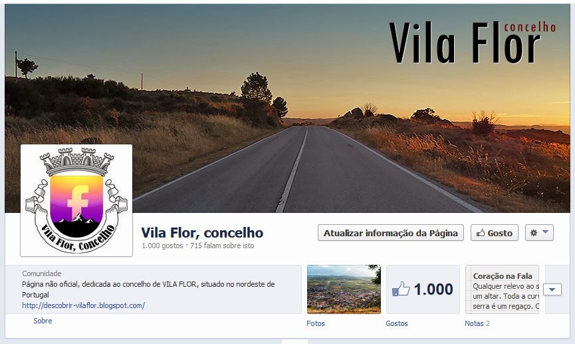Open the Coração na Fala note thumbnail
The width and height of the screenshot is (575, 344).
(502, 289)
